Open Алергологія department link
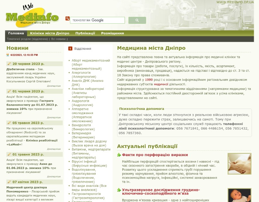The width and height of the screenshot is (259, 202). (84, 75)
